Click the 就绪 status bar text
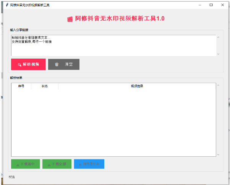 tap(12, 177)
